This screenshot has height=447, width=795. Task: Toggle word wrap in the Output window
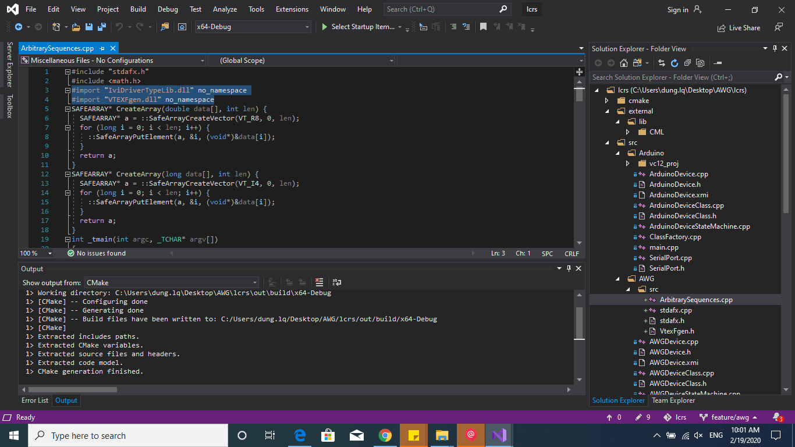[336, 282]
